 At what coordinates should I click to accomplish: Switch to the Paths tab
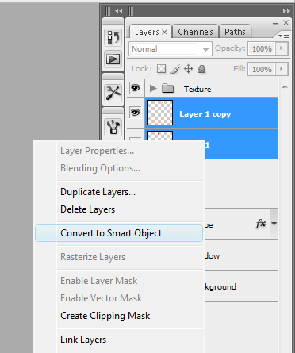(235, 32)
